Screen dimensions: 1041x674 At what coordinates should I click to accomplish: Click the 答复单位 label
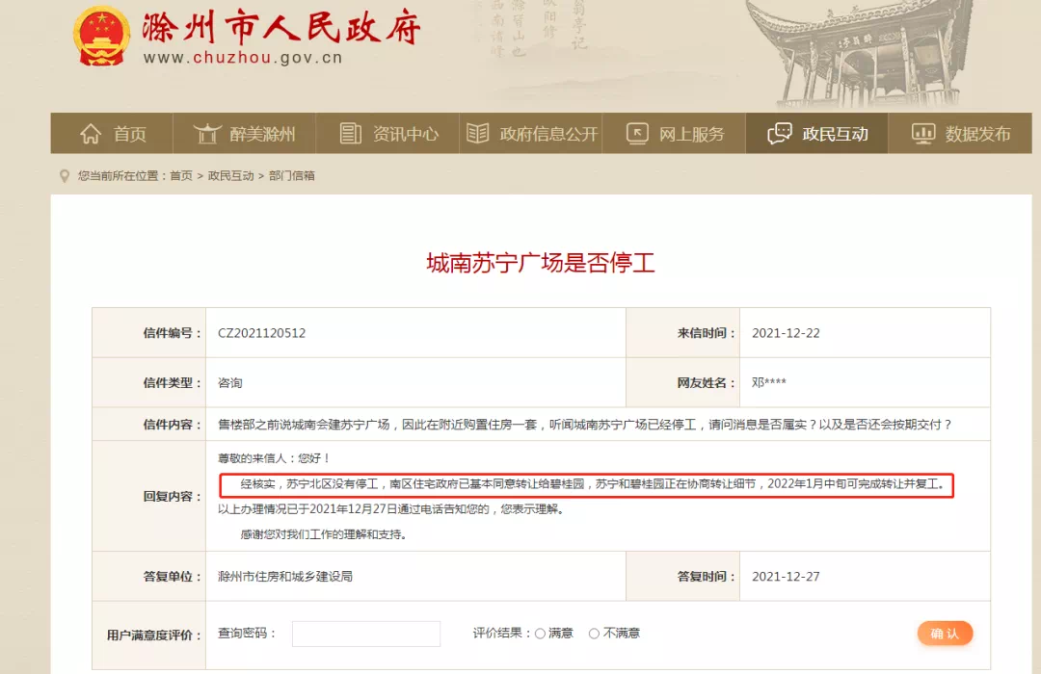[x=172, y=577]
